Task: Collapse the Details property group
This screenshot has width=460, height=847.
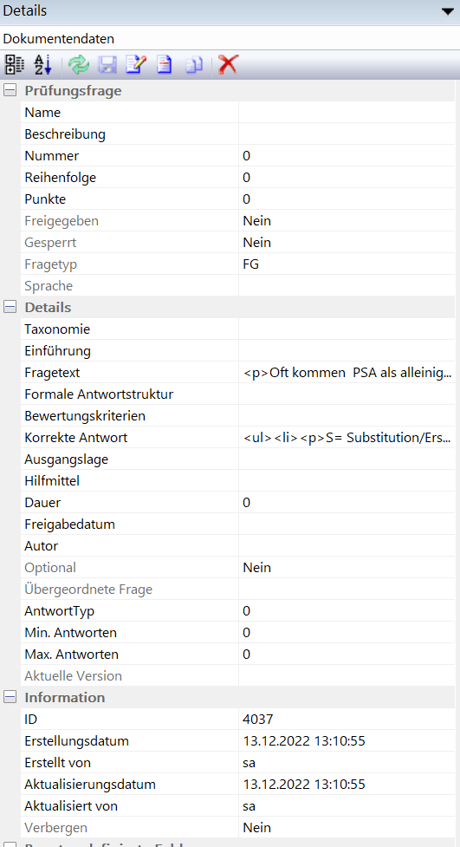Action: coord(10,307)
